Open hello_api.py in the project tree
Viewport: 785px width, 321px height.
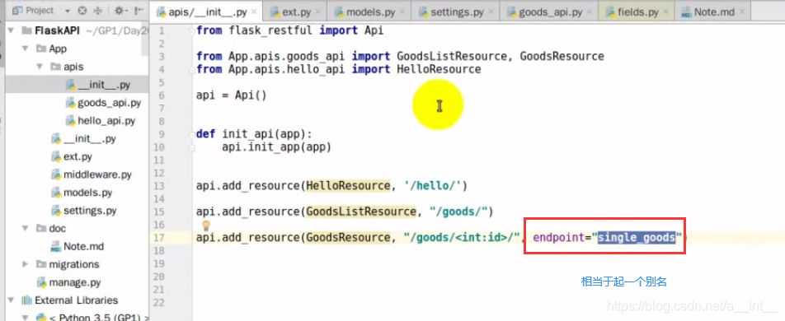tap(106, 121)
